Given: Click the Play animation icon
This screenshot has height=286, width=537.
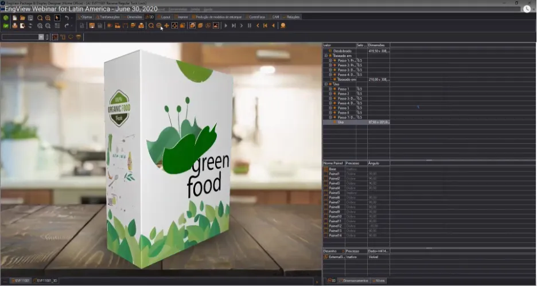Looking at the screenshot, I should coord(225,26).
